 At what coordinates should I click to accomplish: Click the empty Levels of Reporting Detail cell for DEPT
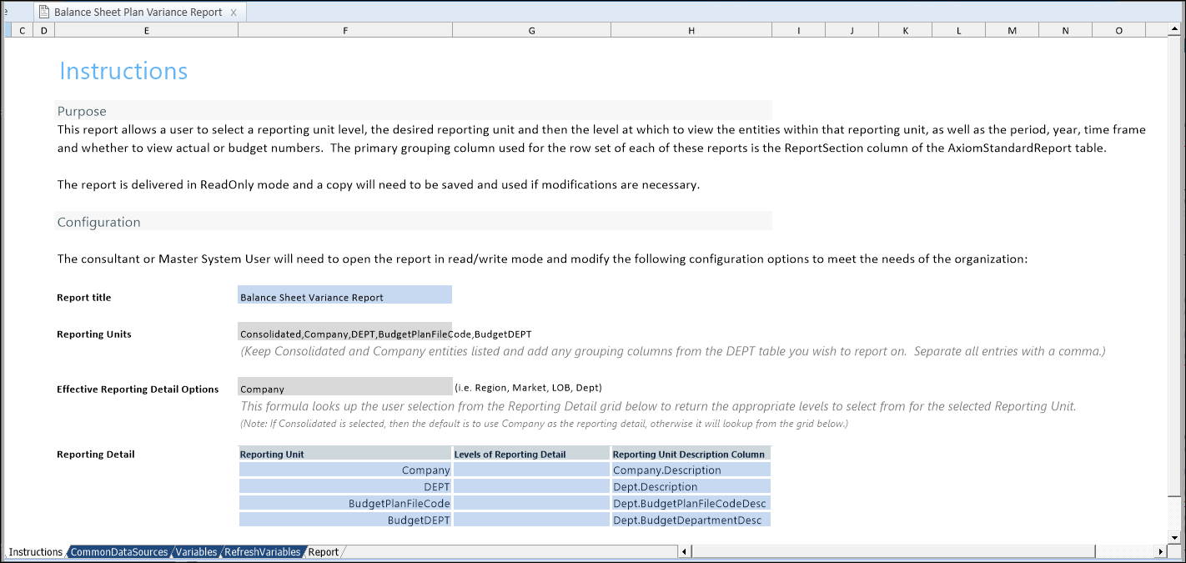click(x=531, y=487)
